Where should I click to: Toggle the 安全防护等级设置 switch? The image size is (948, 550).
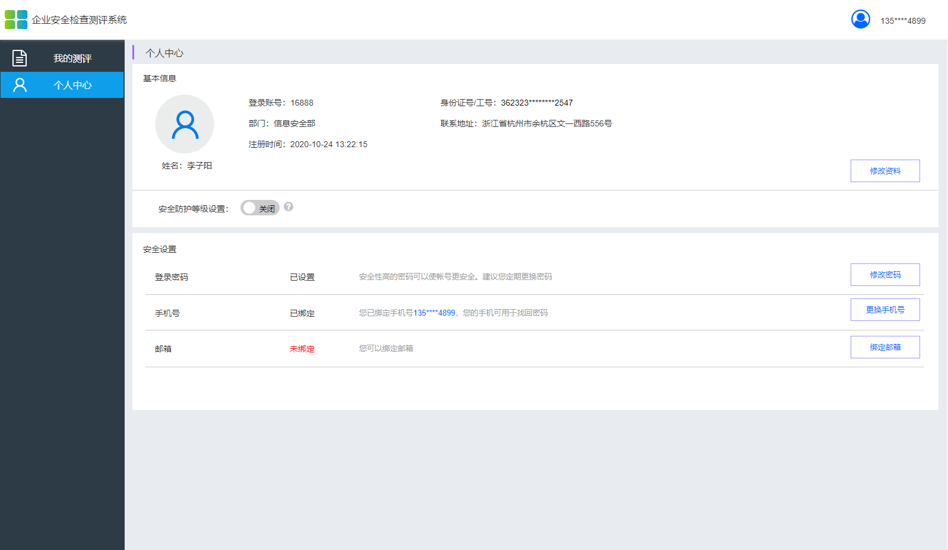[x=260, y=208]
